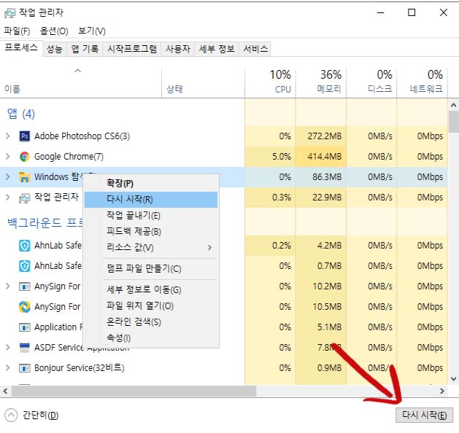Choose 세부 정보로 이동(G) menu entry

(151, 289)
